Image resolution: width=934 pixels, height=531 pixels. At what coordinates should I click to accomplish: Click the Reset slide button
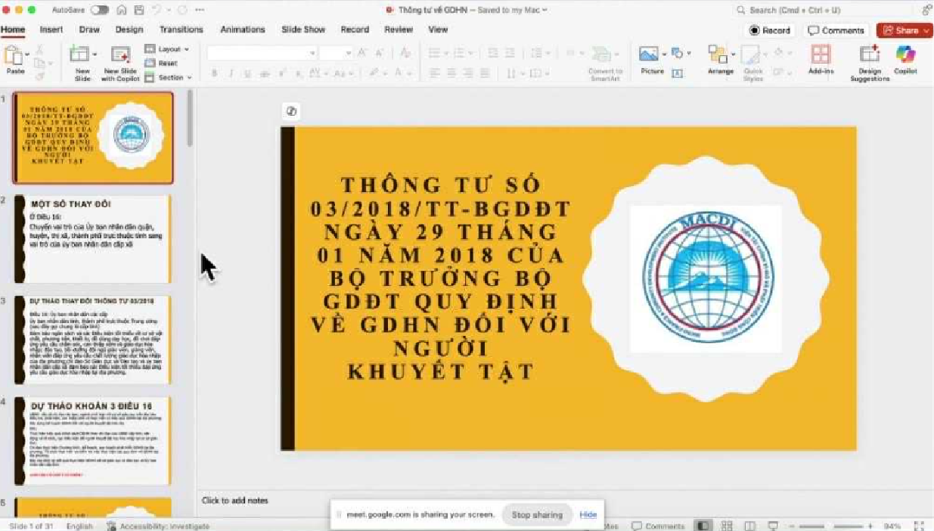tap(161, 64)
